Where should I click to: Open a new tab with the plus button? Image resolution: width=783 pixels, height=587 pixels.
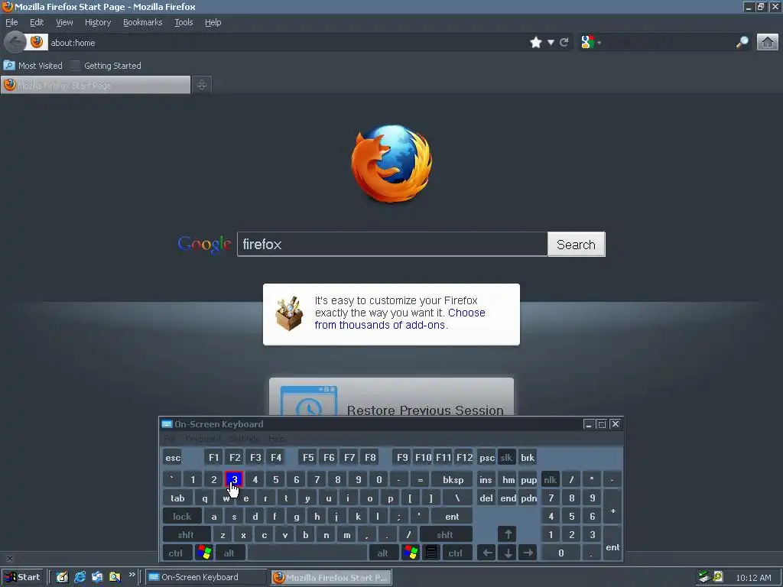tap(202, 85)
